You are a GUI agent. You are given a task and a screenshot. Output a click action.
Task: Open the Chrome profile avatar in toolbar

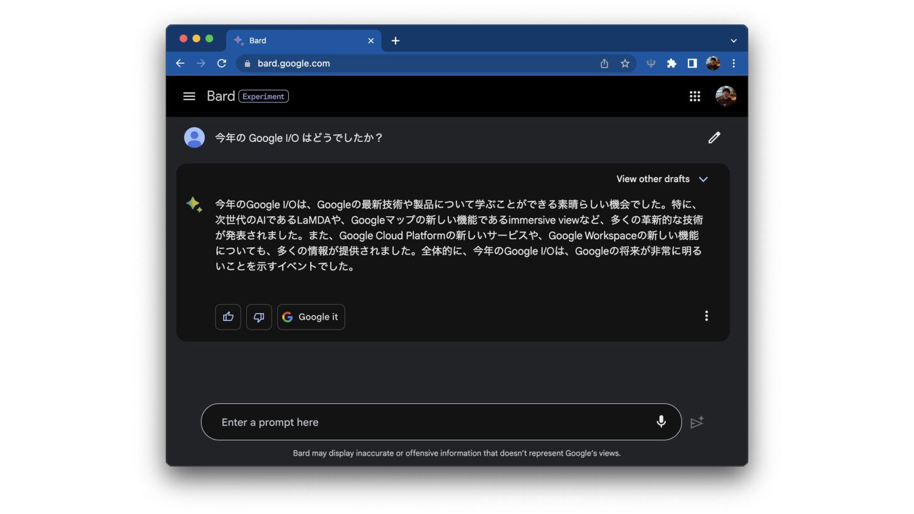[713, 63]
